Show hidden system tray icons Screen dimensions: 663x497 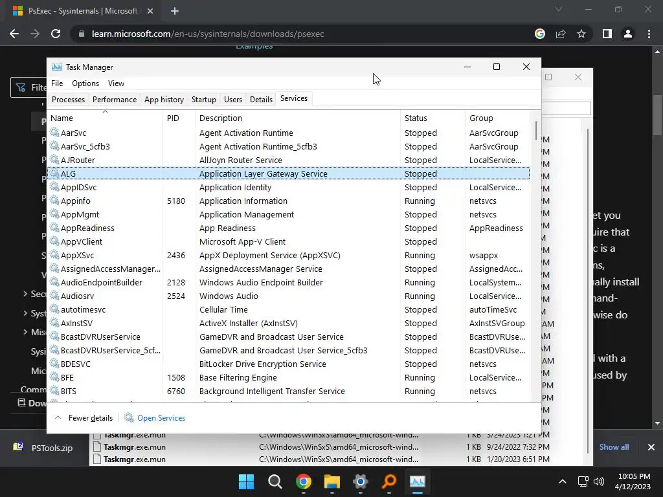click(563, 481)
